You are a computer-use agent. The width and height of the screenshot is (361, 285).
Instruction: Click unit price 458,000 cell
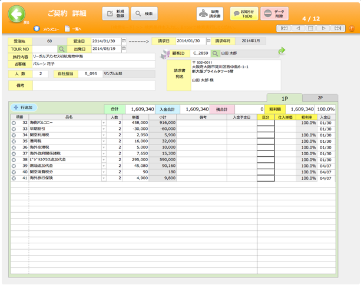[x=135, y=123]
